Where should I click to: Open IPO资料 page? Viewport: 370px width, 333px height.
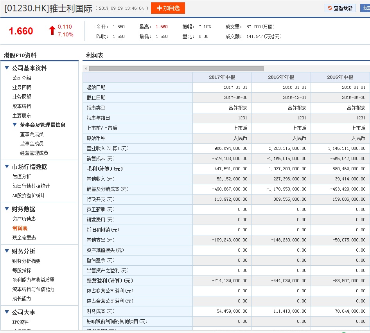tap(20, 322)
